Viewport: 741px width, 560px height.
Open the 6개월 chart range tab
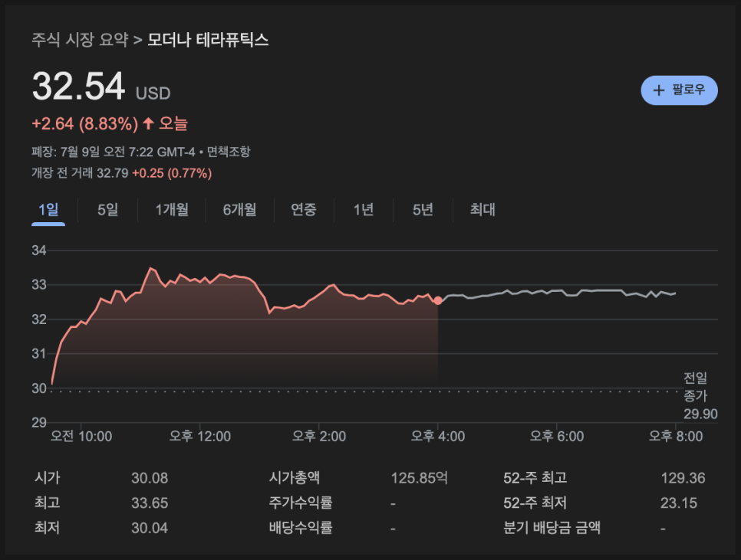coord(239,209)
